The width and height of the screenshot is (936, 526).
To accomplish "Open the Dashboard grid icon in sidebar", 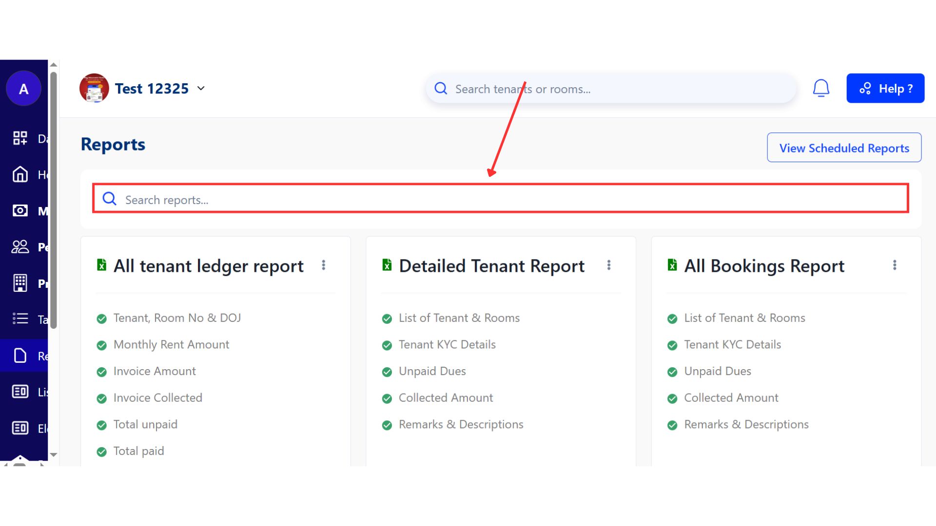I will pos(20,138).
